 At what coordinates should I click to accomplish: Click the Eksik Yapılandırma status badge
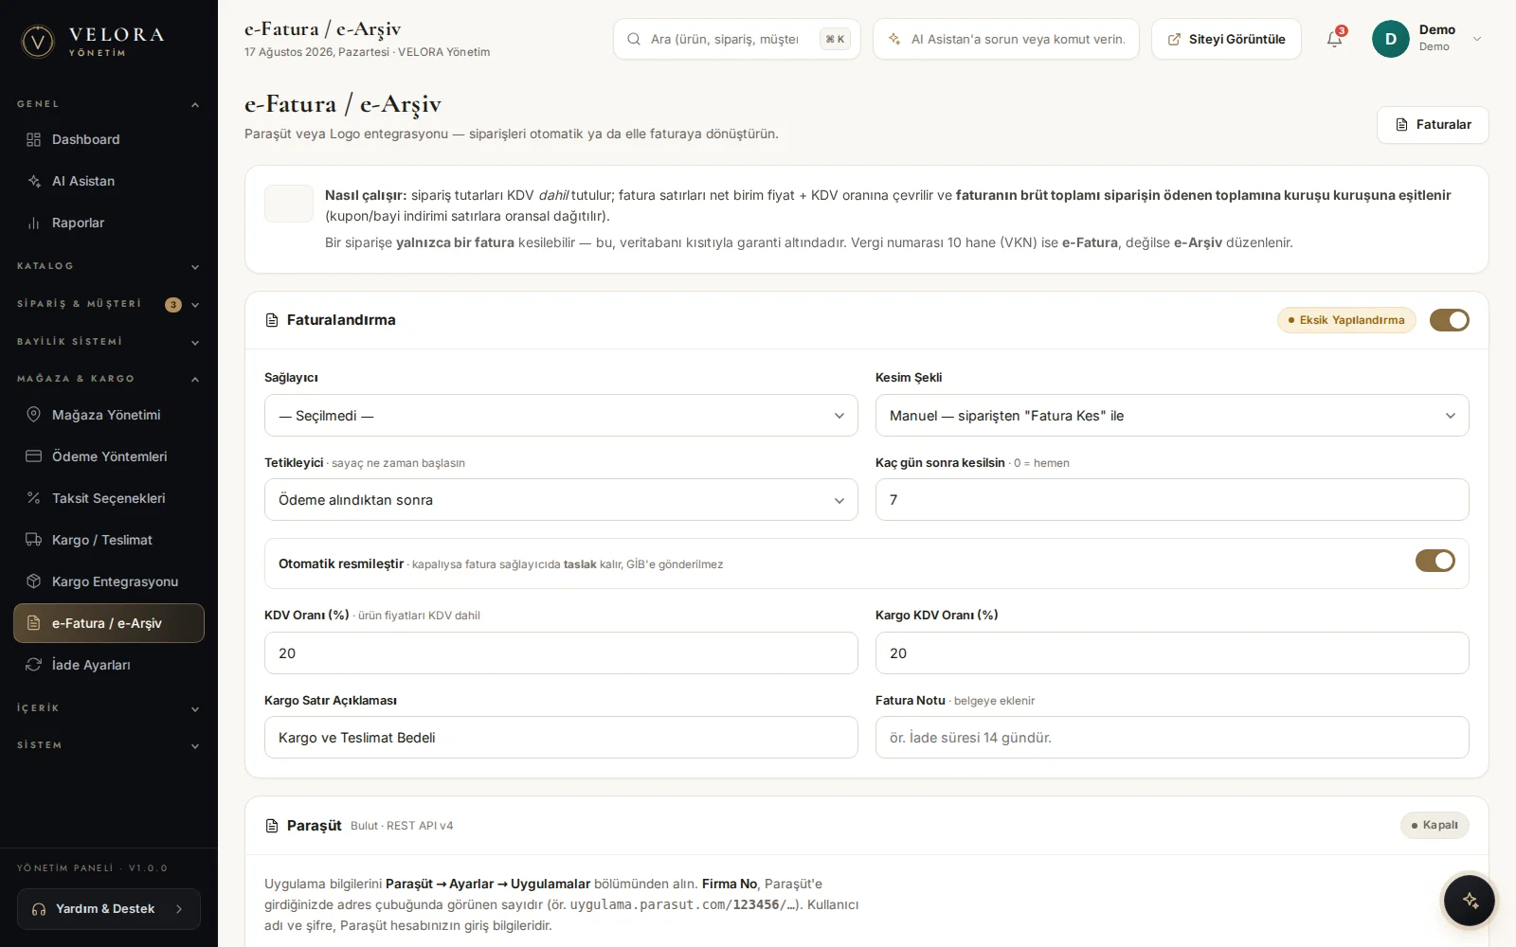pos(1346,320)
